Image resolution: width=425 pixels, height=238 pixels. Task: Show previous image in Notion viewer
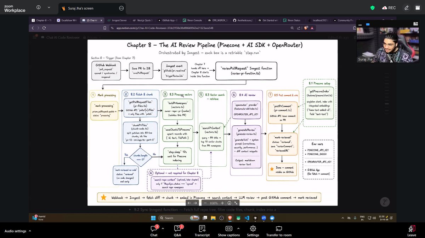click(189, 203)
